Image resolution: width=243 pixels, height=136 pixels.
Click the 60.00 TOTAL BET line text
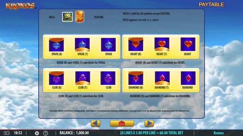click(151, 133)
